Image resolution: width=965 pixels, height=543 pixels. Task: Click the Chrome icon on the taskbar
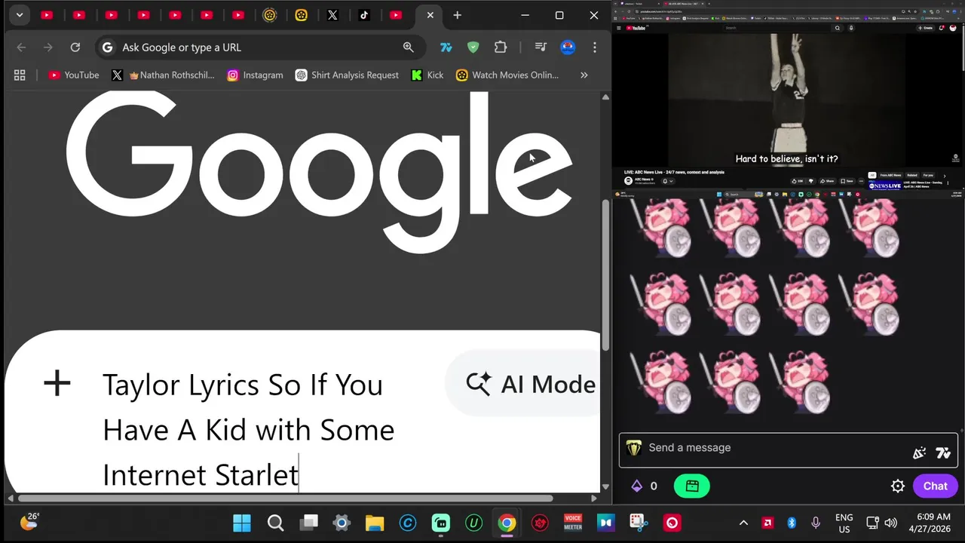click(507, 523)
